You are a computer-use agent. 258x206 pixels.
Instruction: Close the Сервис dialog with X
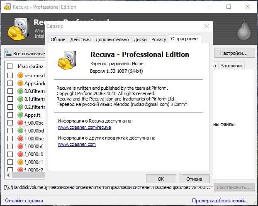click(x=206, y=26)
